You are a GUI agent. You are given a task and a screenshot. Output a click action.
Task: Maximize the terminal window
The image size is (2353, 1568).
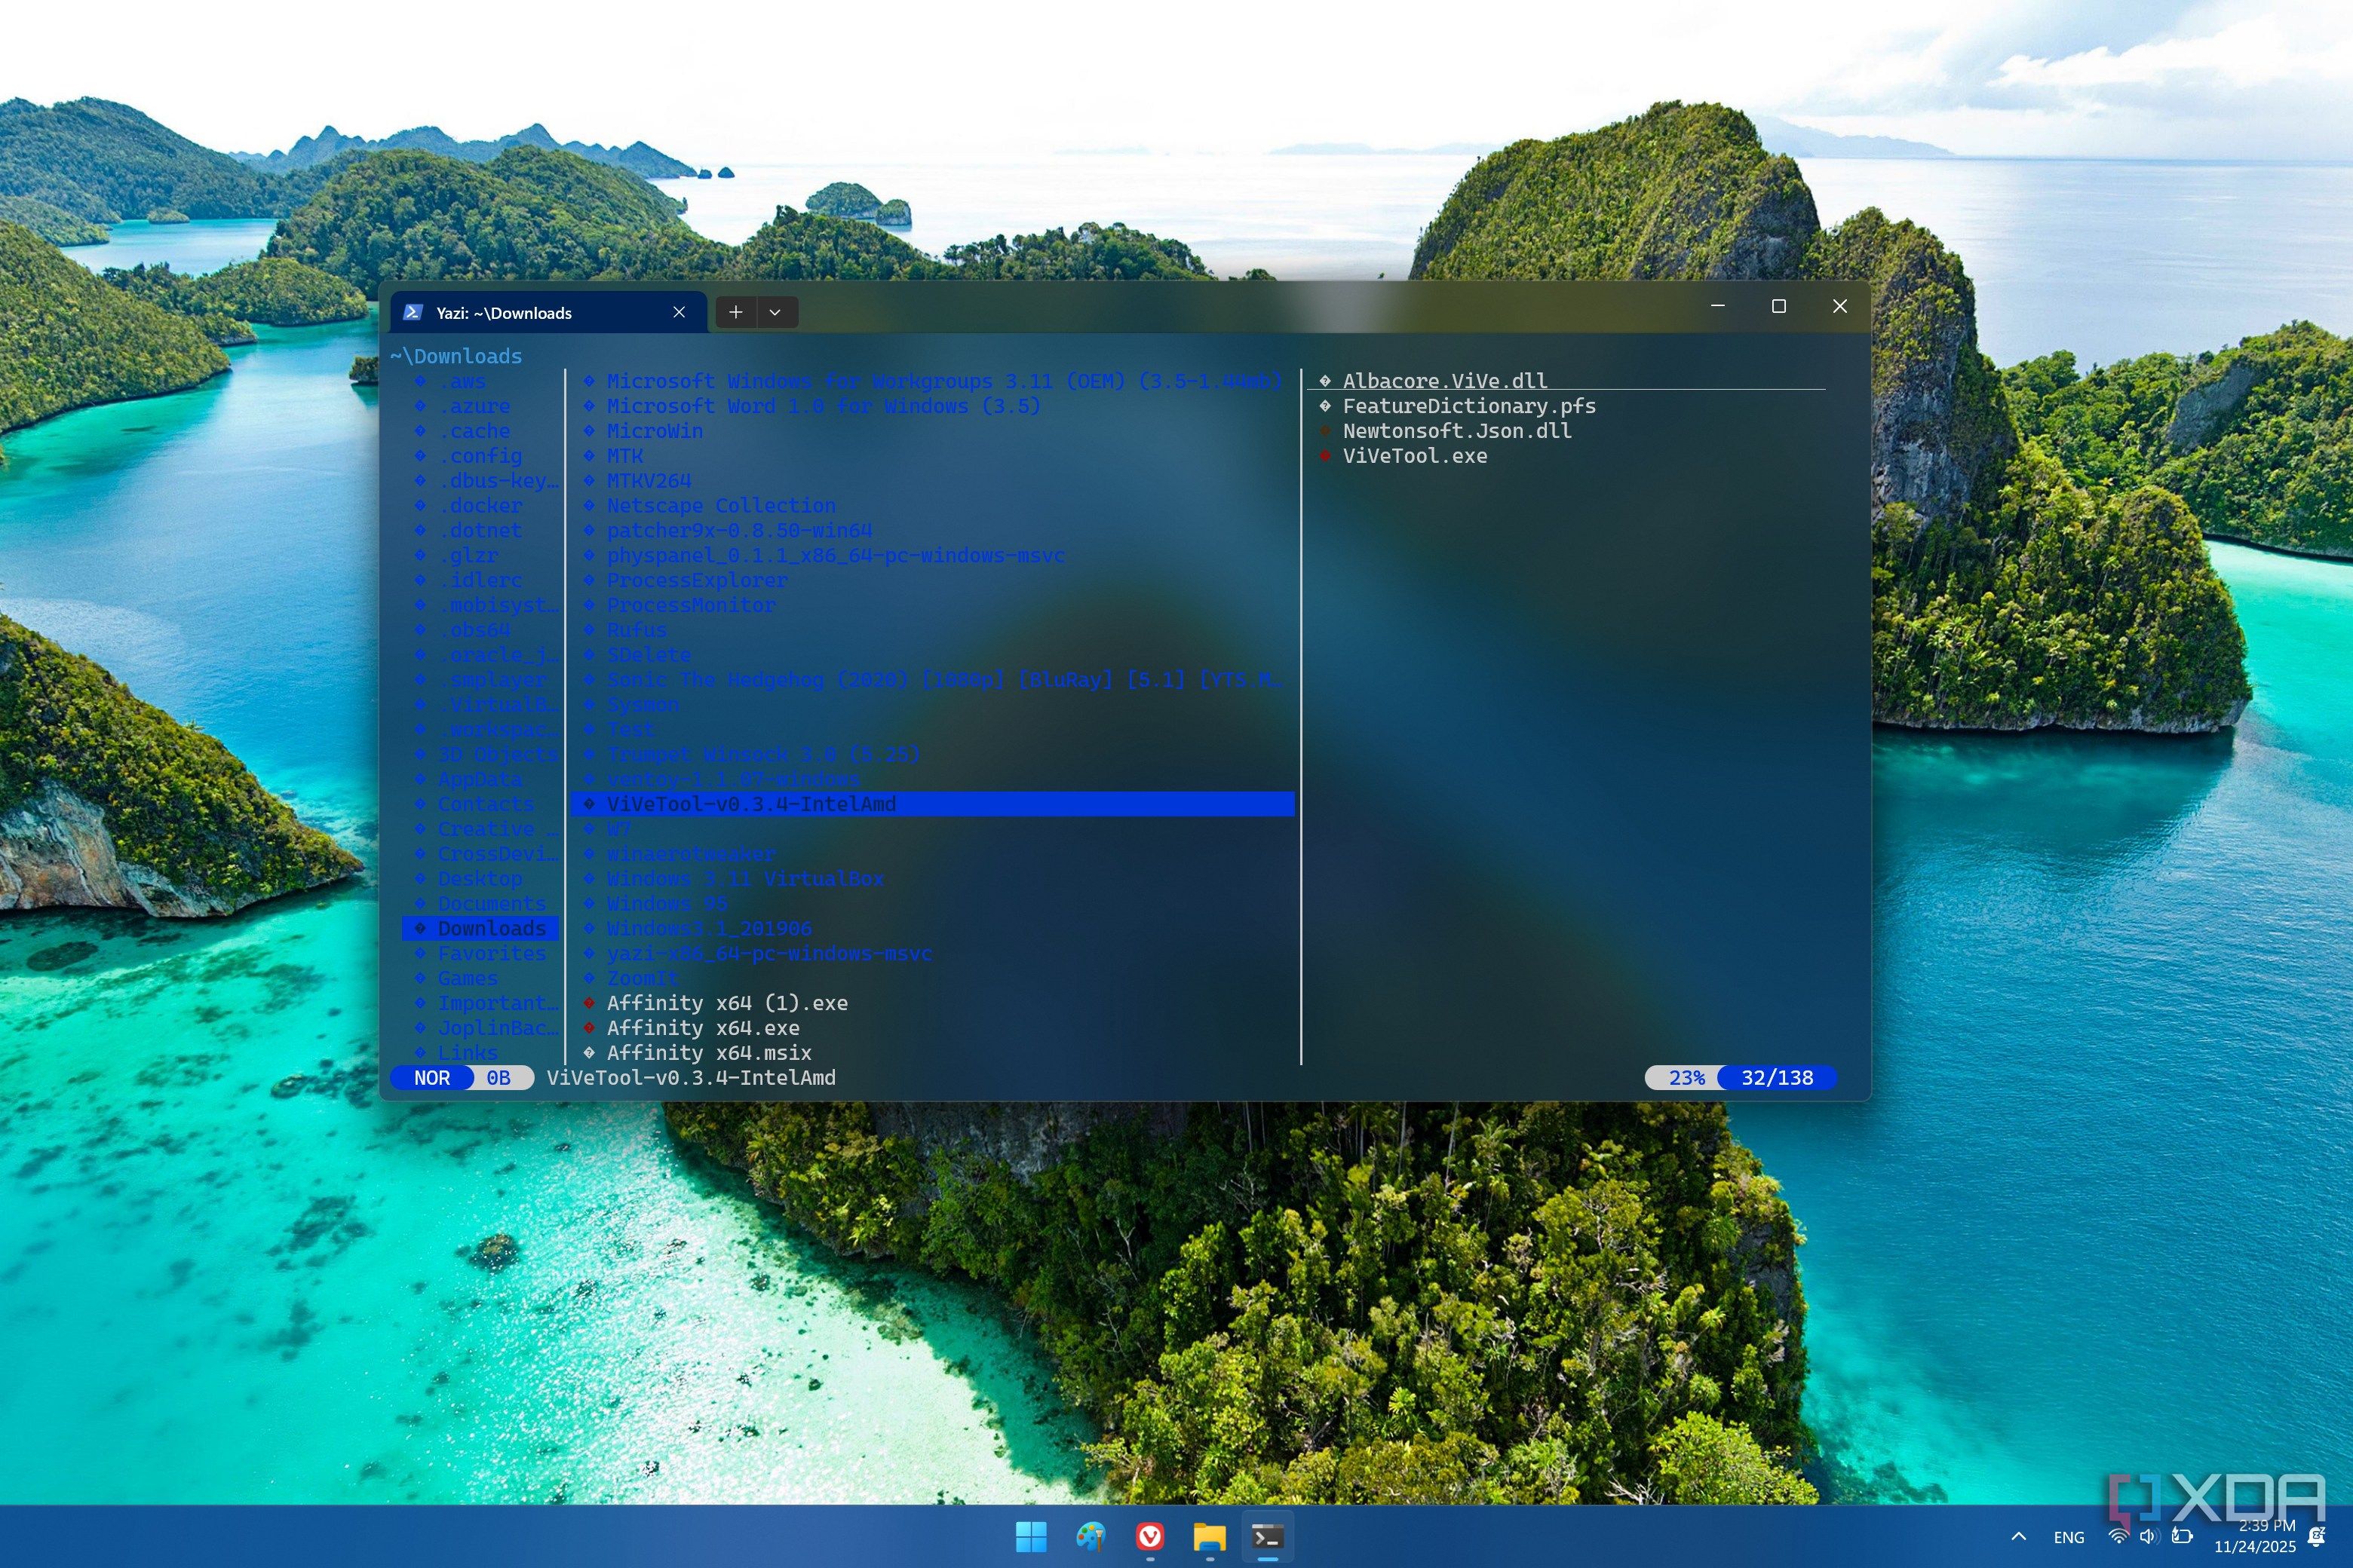(x=1778, y=306)
